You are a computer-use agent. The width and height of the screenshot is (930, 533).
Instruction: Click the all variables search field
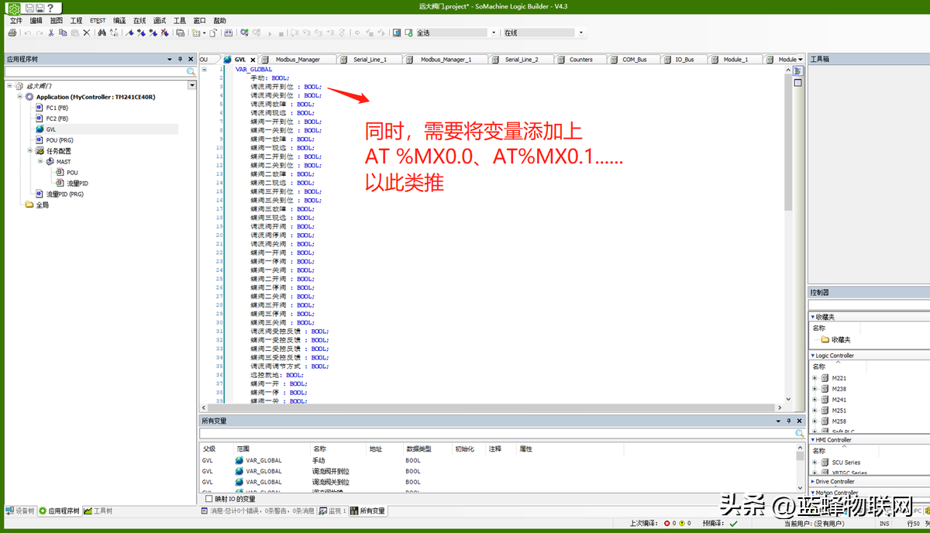[496, 434]
